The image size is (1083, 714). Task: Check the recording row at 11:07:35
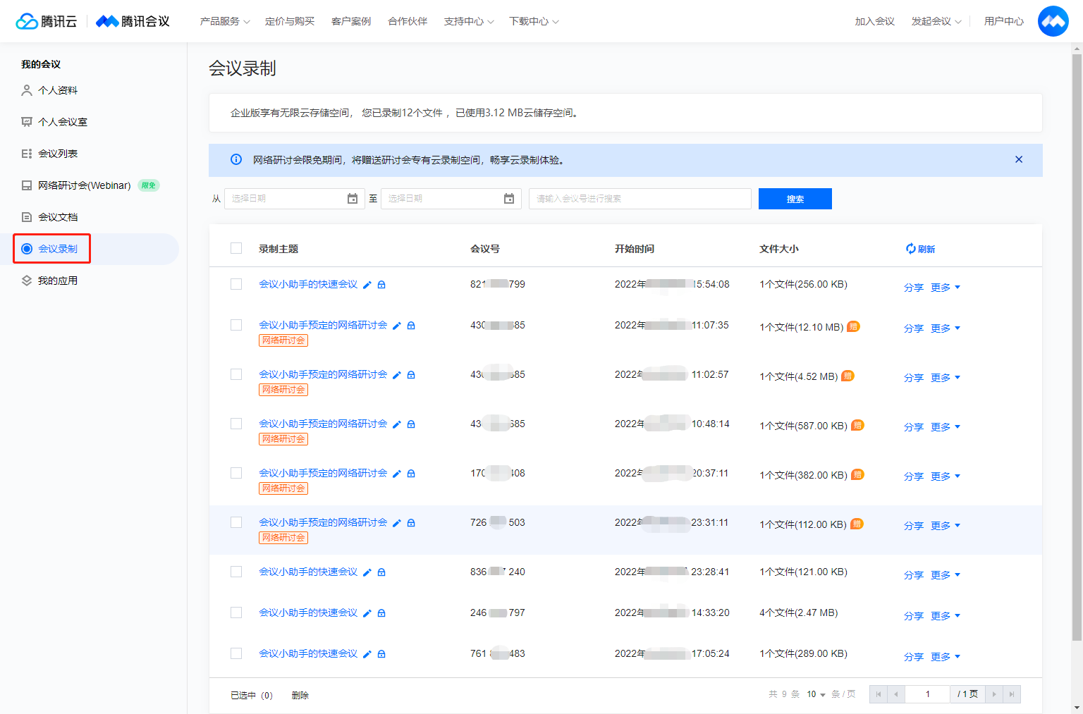pos(236,325)
